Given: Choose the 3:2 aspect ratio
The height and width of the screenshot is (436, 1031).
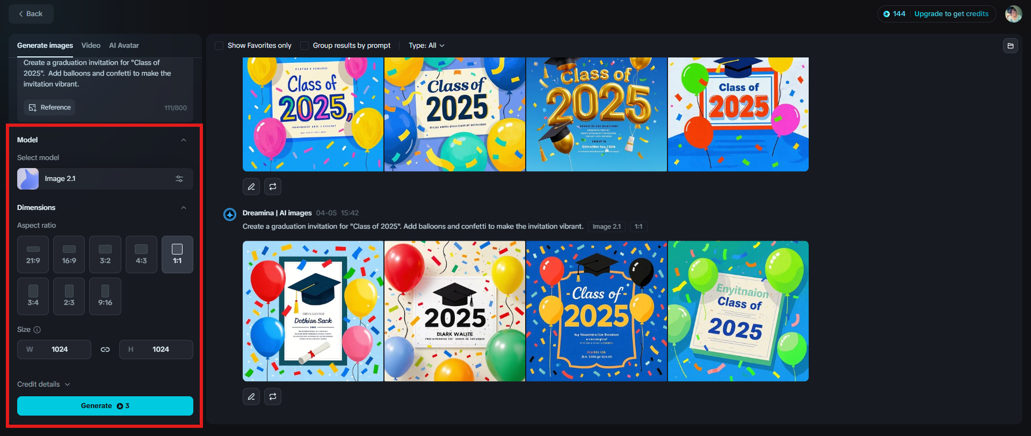Looking at the screenshot, I should pyautogui.click(x=105, y=255).
